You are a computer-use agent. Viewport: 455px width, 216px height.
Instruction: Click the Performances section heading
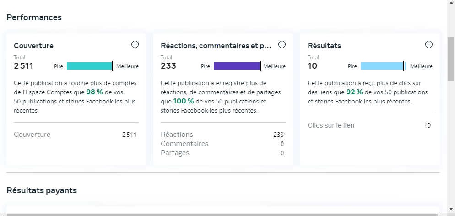pos(34,17)
